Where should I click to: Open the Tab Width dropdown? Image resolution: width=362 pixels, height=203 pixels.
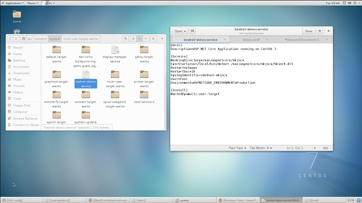click(x=260, y=148)
